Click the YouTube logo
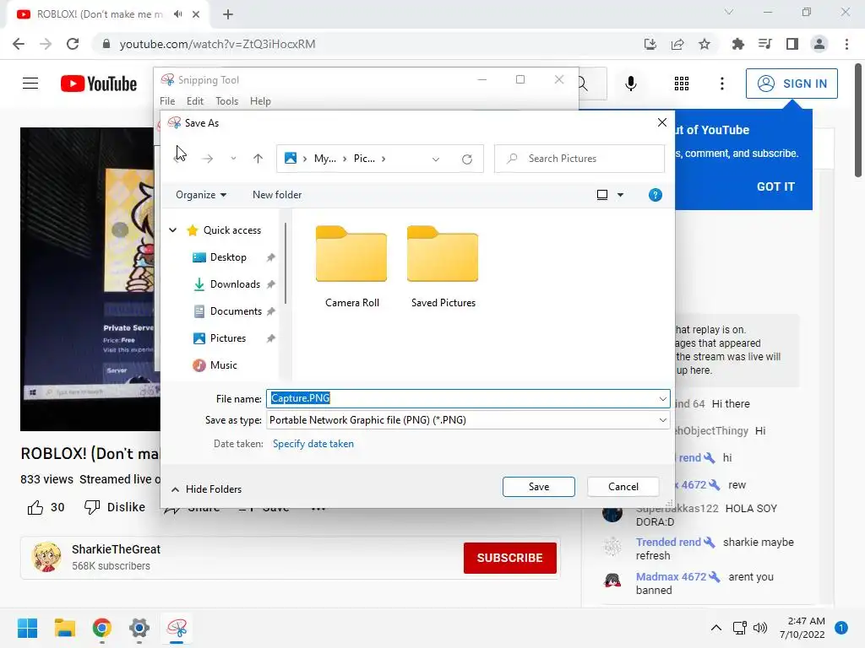Viewport: 865px width, 648px height. (99, 84)
